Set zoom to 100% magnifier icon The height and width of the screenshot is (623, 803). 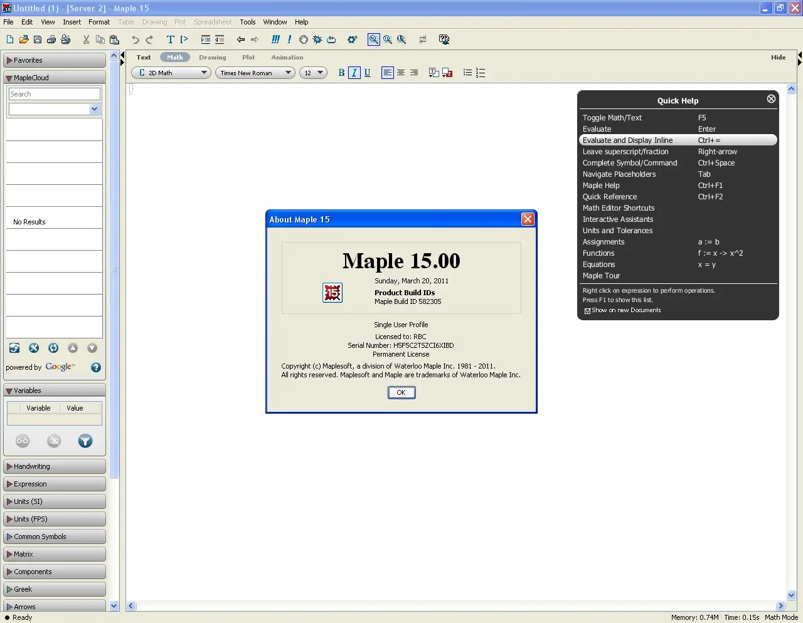pos(374,39)
